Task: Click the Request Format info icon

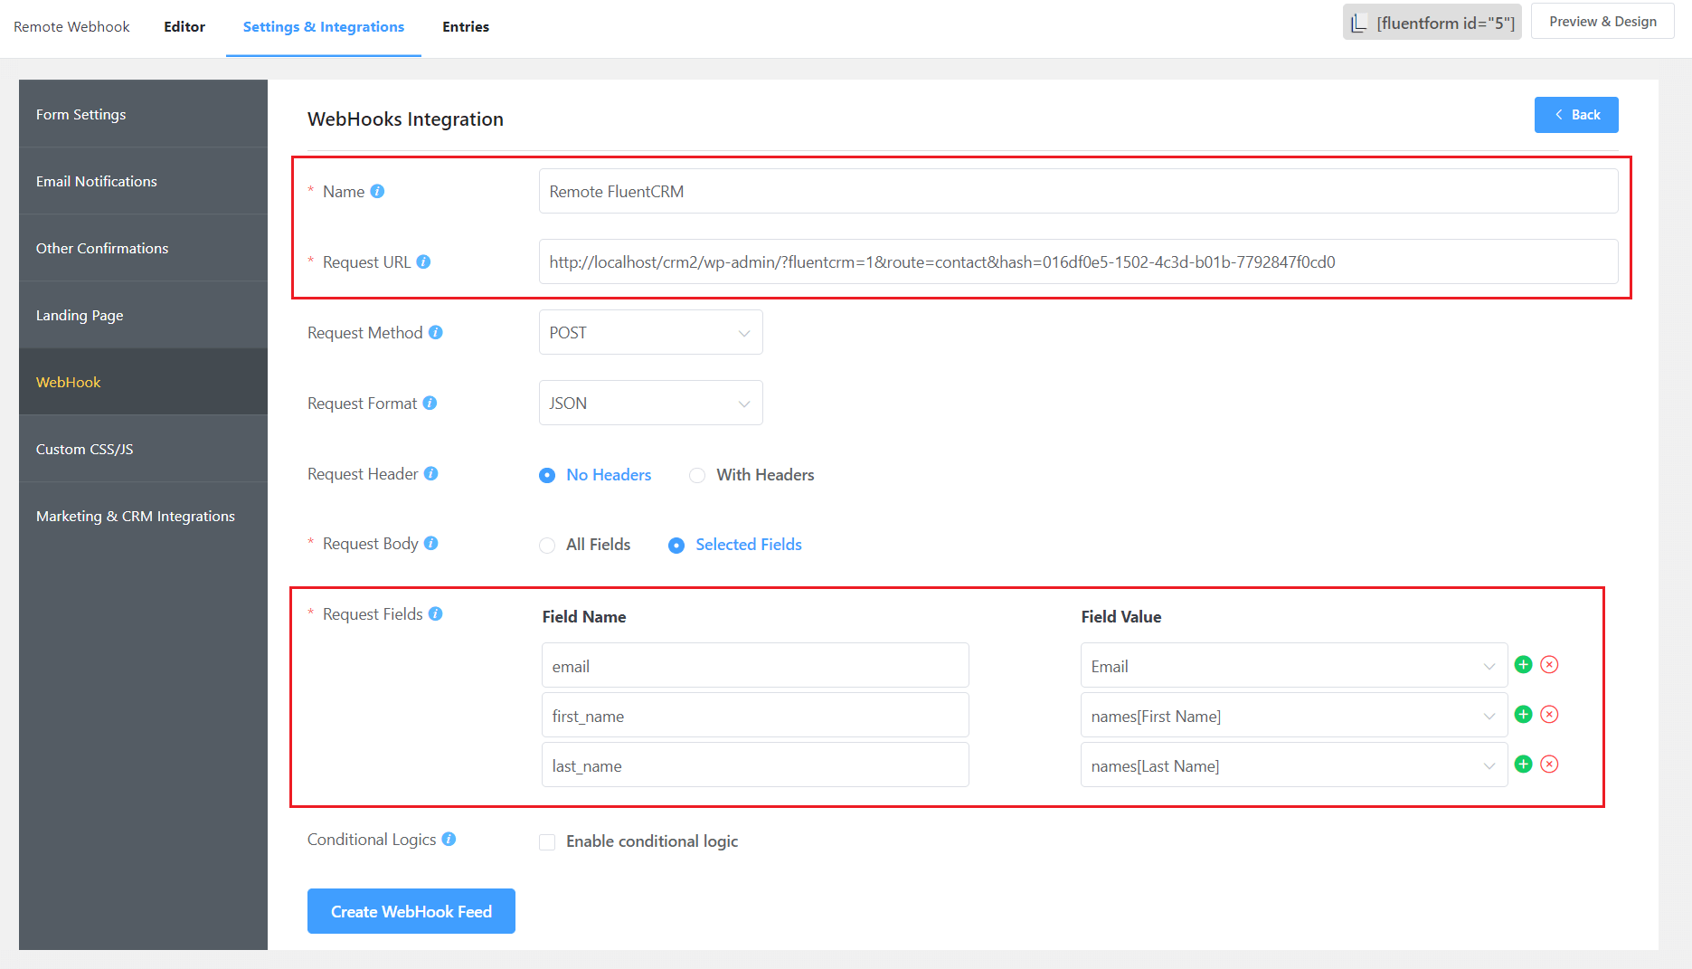Action: click(x=431, y=403)
